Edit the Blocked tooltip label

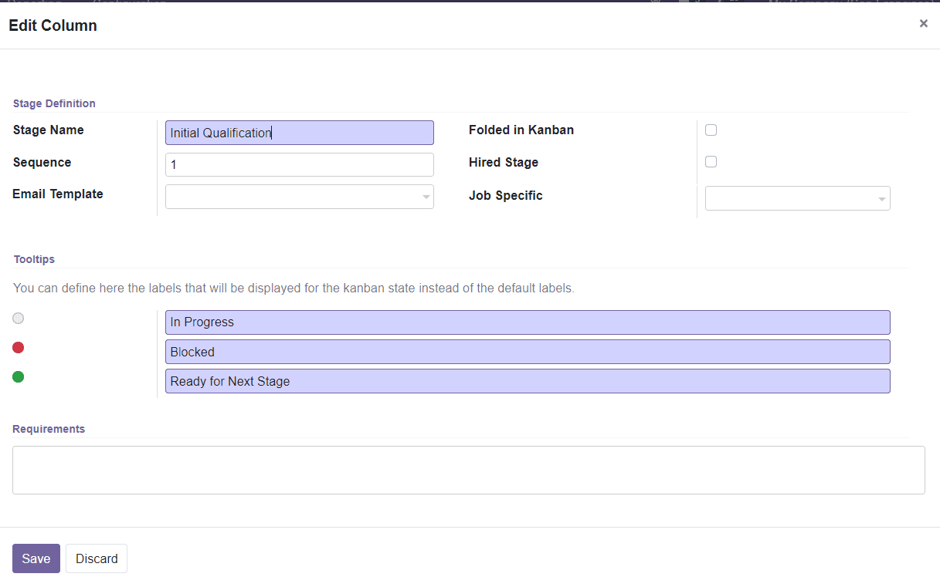528,351
